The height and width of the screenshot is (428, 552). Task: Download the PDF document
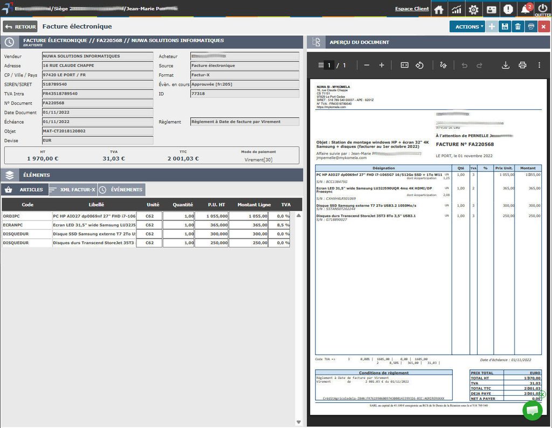(506, 65)
